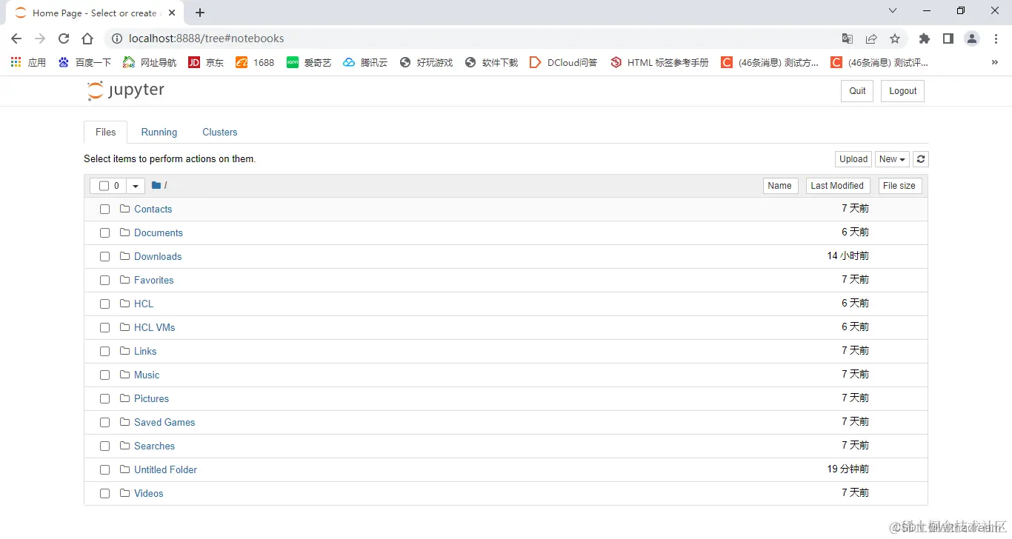Open the Searches folder
This screenshot has height=539, width=1012.
pos(154,446)
